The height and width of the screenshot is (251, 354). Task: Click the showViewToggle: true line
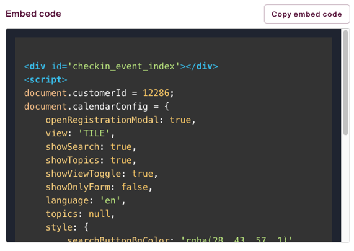(x=102, y=174)
